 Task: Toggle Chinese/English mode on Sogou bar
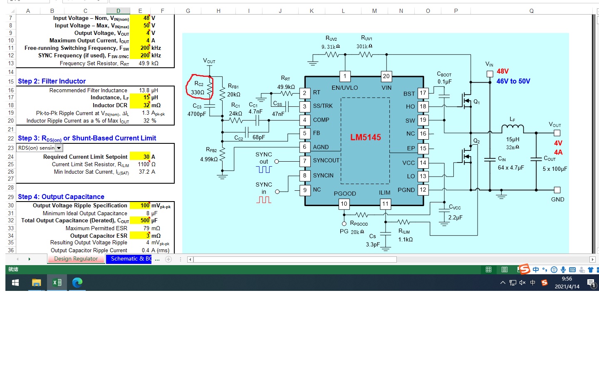[536, 270]
